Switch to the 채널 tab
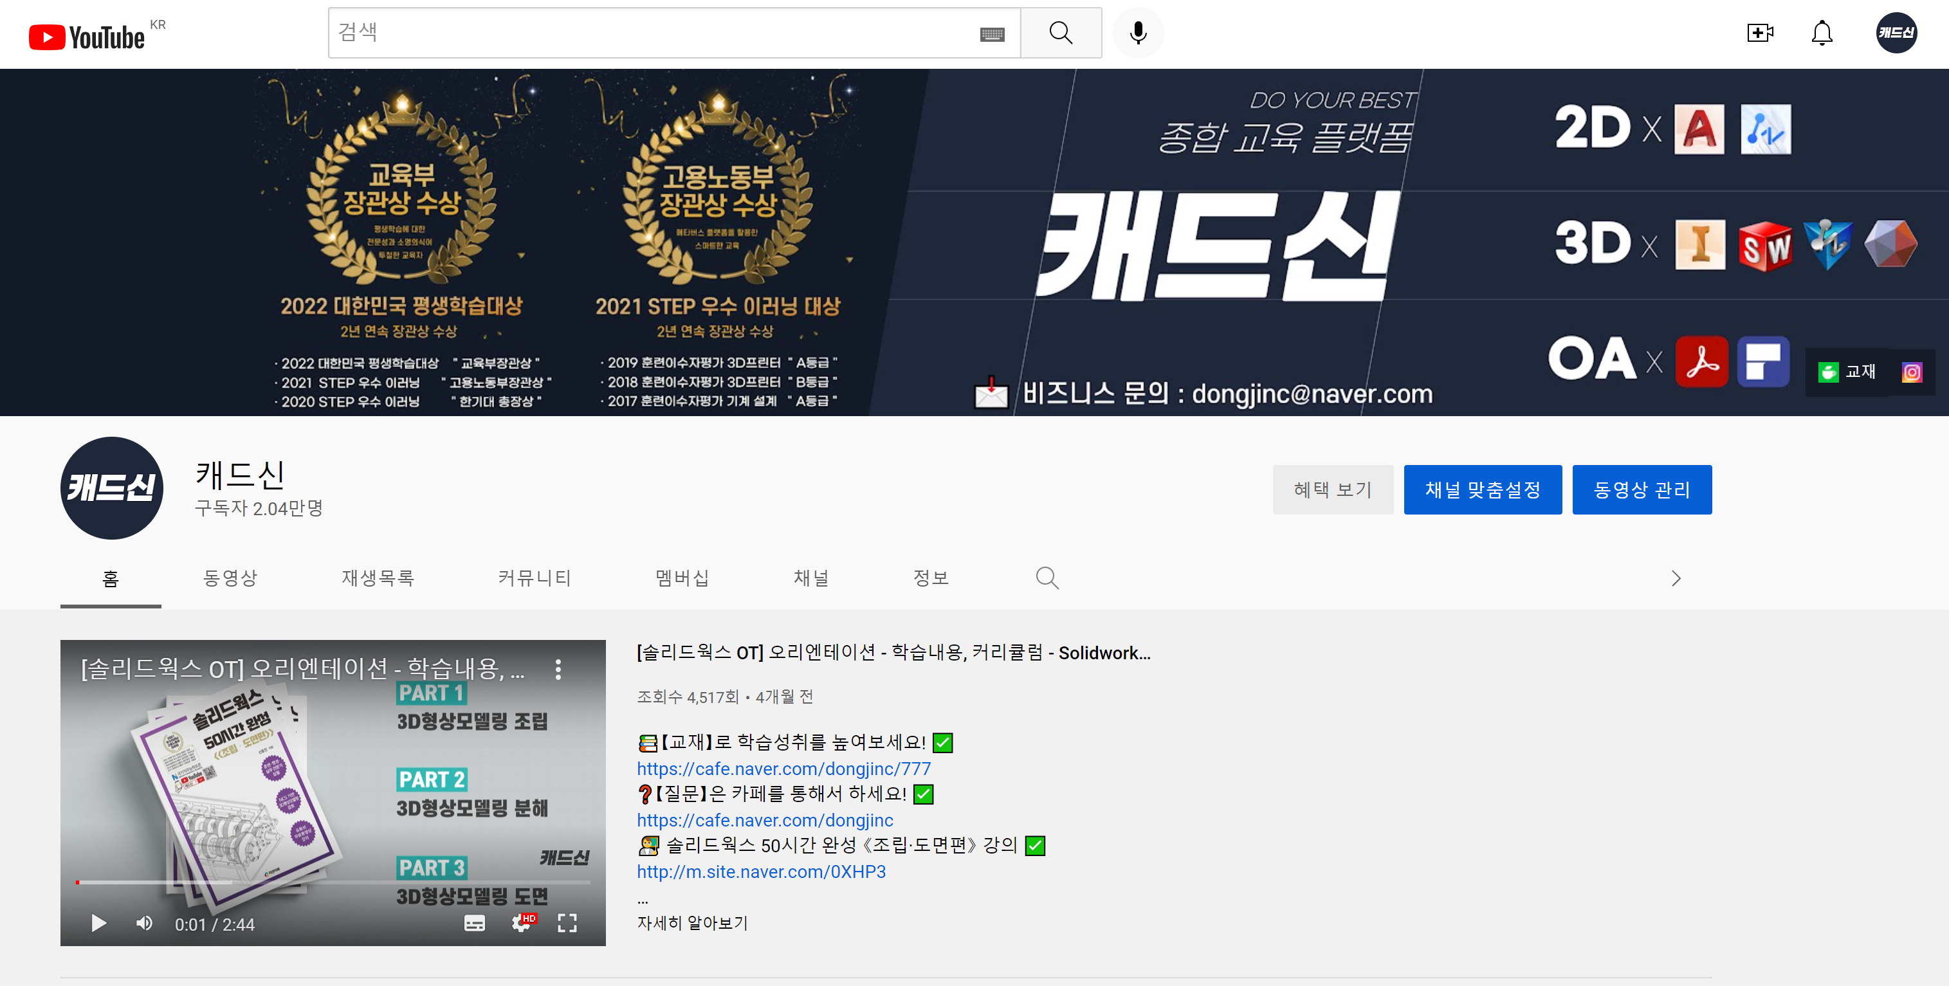Viewport: 1949px width, 986px height. 811,578
